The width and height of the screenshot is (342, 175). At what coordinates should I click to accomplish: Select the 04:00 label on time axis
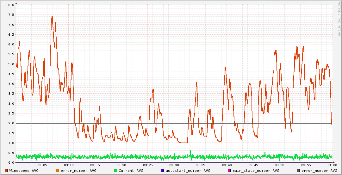point(332,165)
